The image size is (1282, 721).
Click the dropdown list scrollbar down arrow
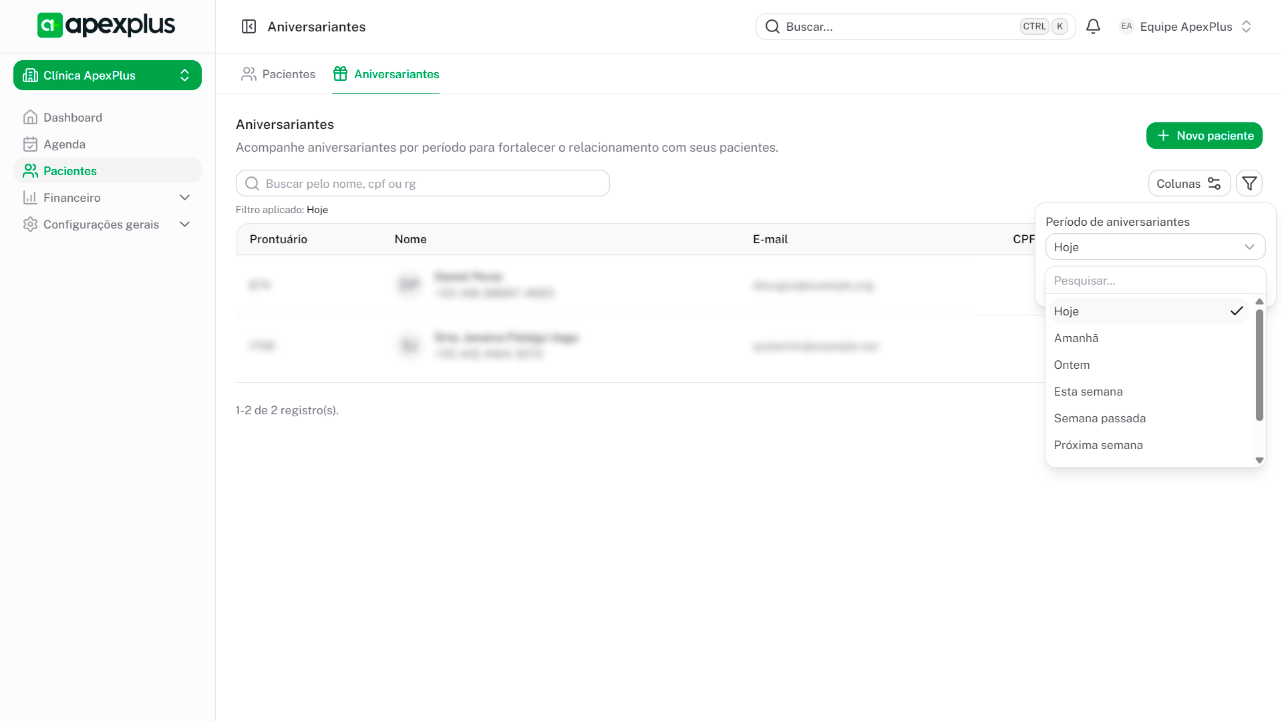coord(1259,460)
